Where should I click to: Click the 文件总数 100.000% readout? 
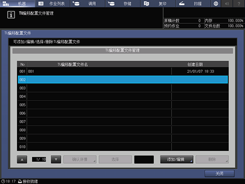tap(224, 26)
